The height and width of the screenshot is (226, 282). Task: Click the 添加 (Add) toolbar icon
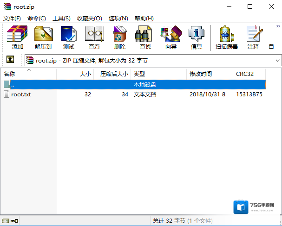tap(18, 35)
